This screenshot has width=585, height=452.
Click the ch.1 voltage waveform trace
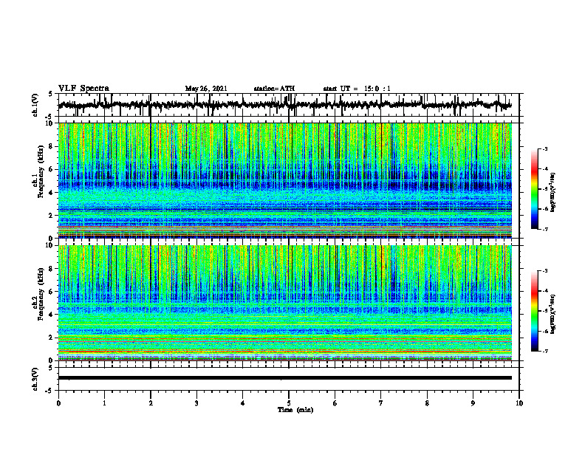coord(284,105)
